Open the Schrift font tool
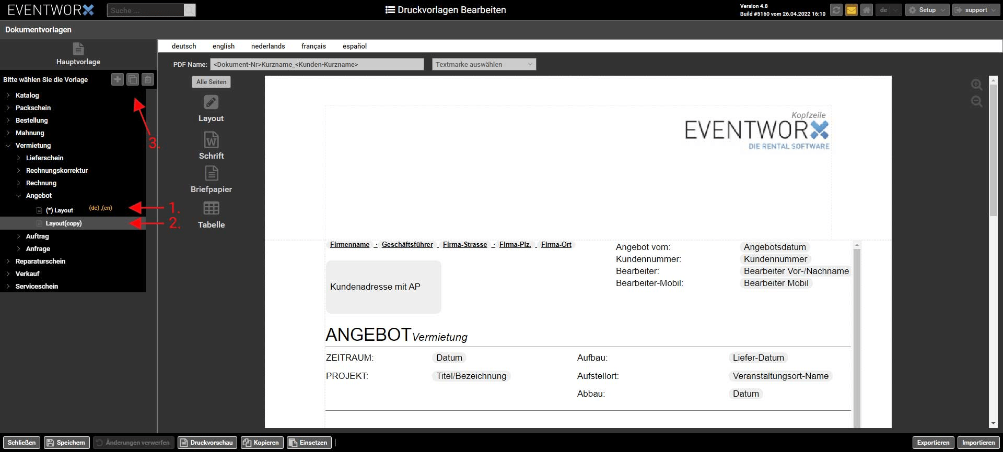The height and width of the screenshot is (452, 1003). [x=211, y=140]
